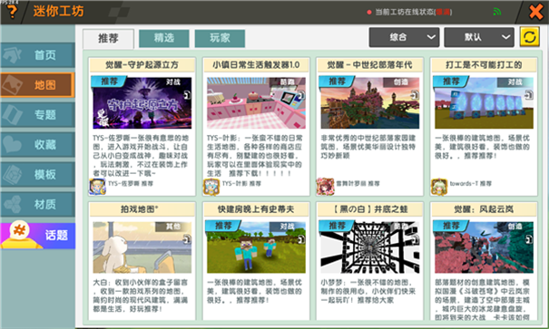This screenshot has width=549, height=329.
Task: Click the title 觉醒-中世纪部落年代
Action: click(369, 65)
